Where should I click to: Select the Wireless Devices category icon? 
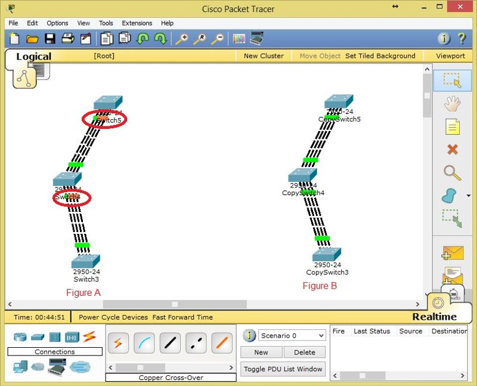pyautogui.click(x=72, y=337)
